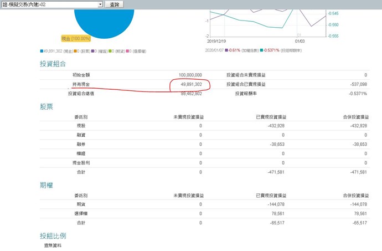
Task: Click the 現金 [100.00%] pie label
Action: (76, 38)
